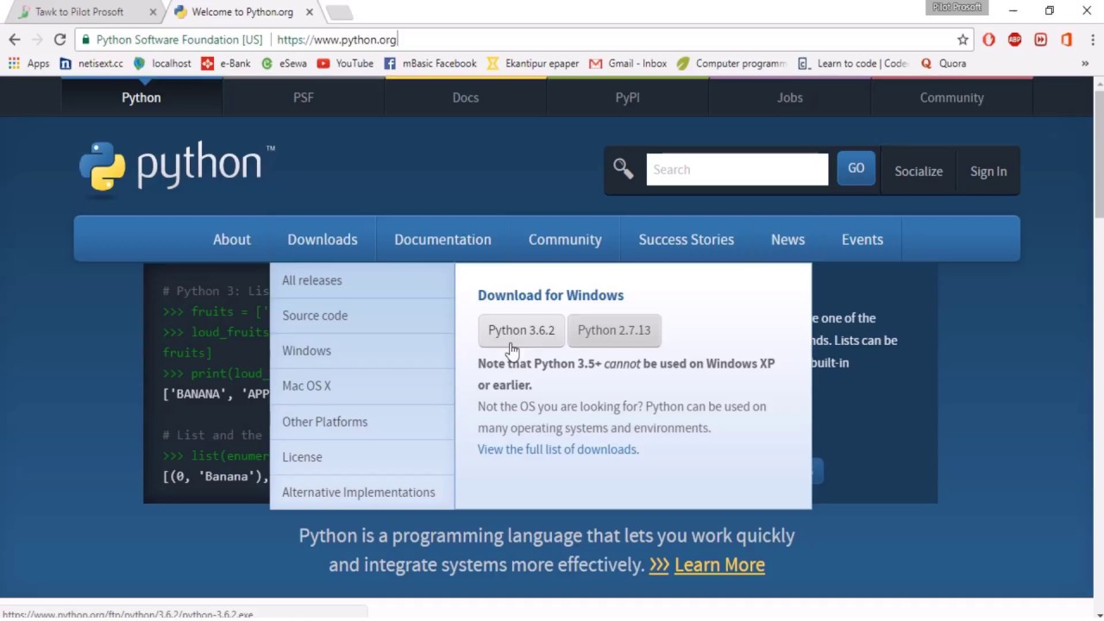Open the Office extension icon in toolbar
The height and width of the screenshot is (621, 1104).
coord(1067,40)
